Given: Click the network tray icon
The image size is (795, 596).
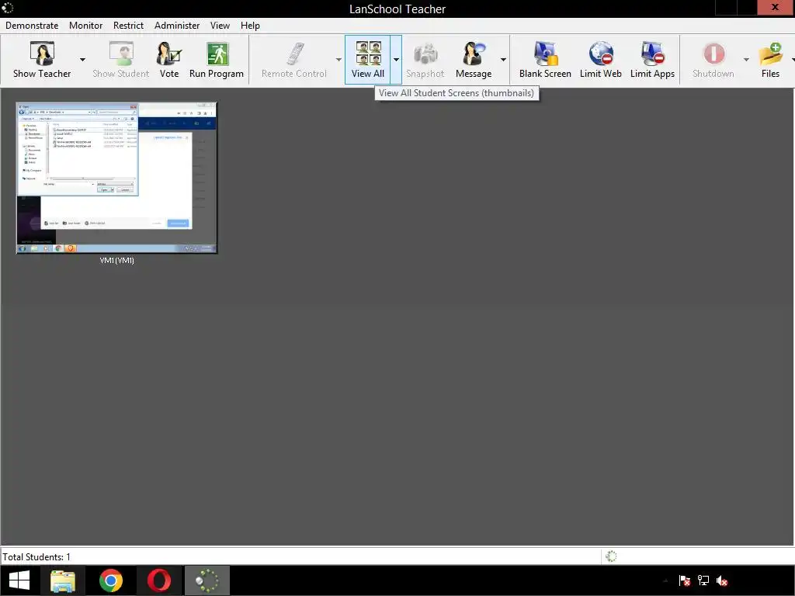Looking at the screenshot, I should (703, 580).
